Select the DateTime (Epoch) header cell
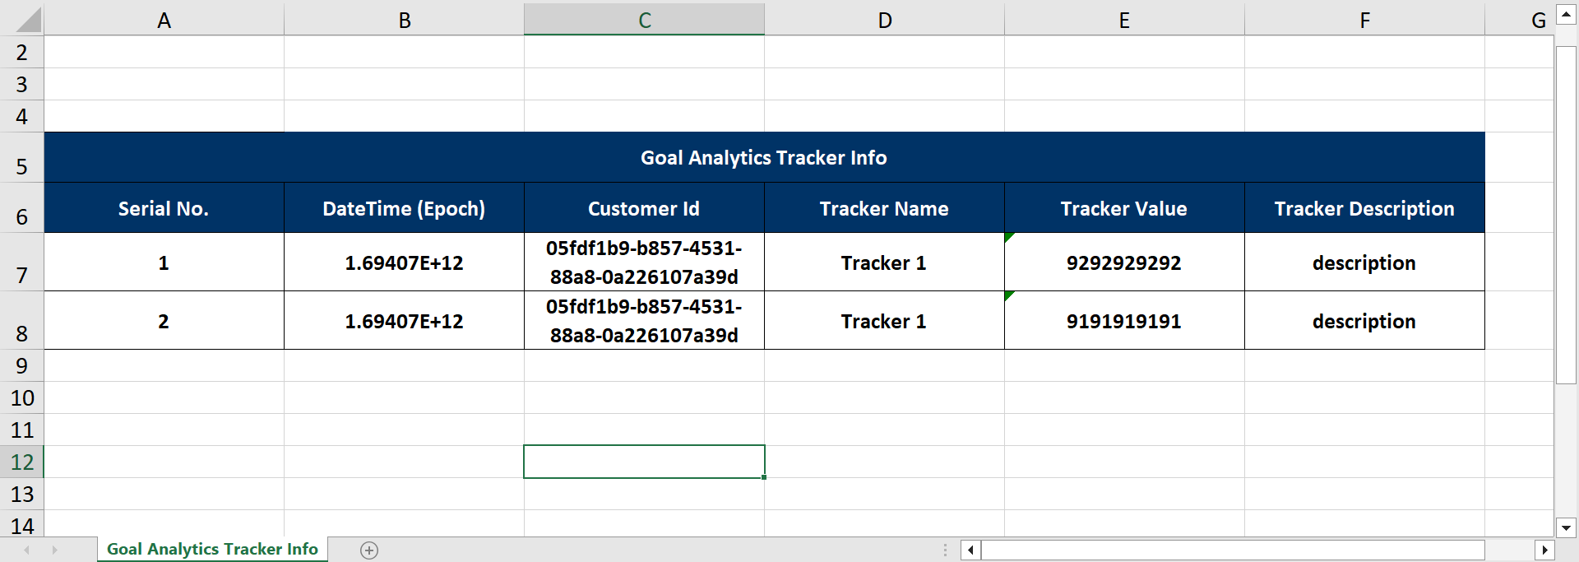The width and height of the screenshot is (1579, 562). coord(404,208)
